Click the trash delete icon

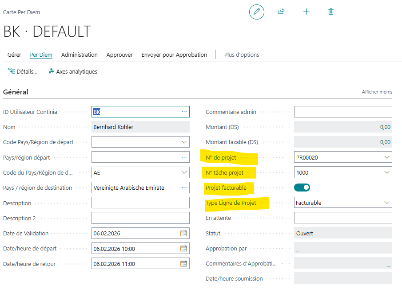[x=331, y=12]
